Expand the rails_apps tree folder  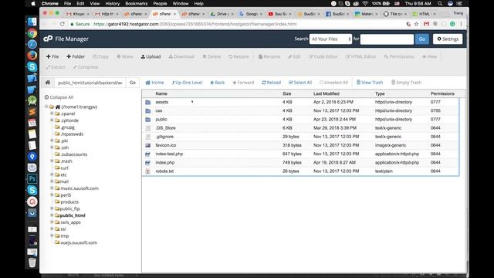click(52, 222)
